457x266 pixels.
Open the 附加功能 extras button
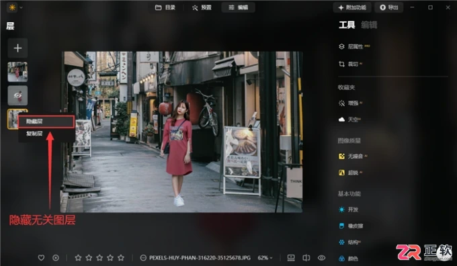pyautogui.click(x=352, y=7)
